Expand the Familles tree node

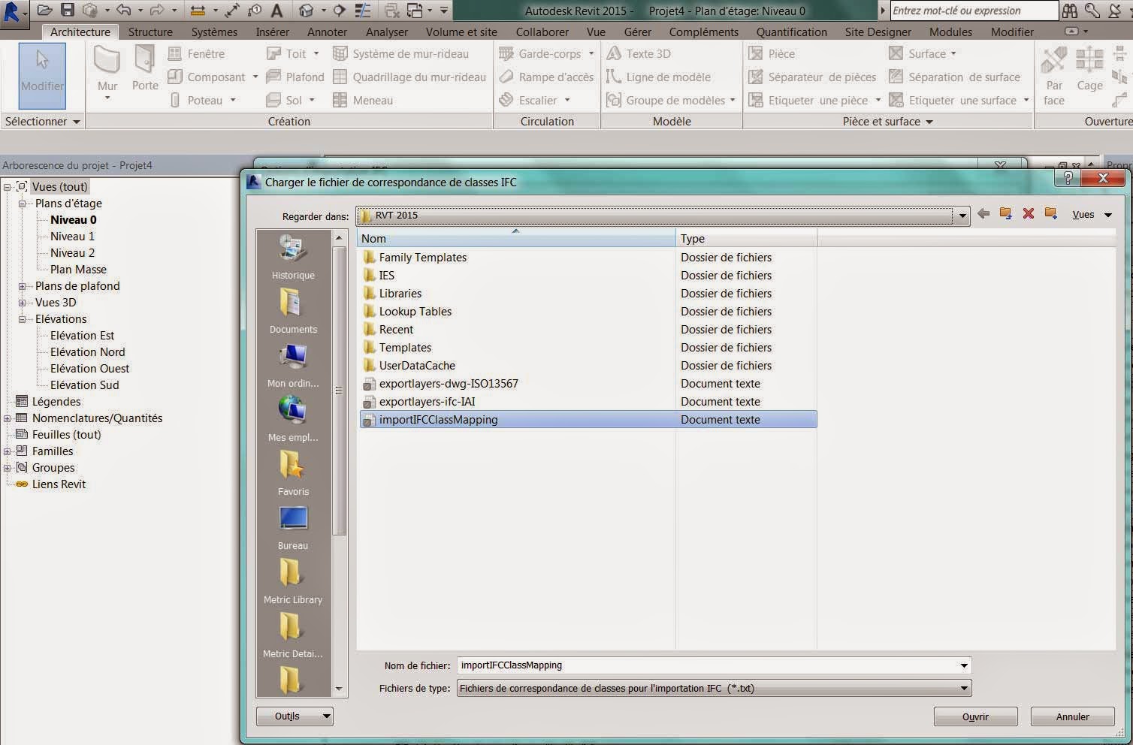coord(8,451)
